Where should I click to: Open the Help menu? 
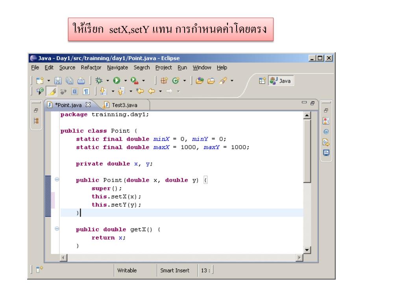(222, 68)
